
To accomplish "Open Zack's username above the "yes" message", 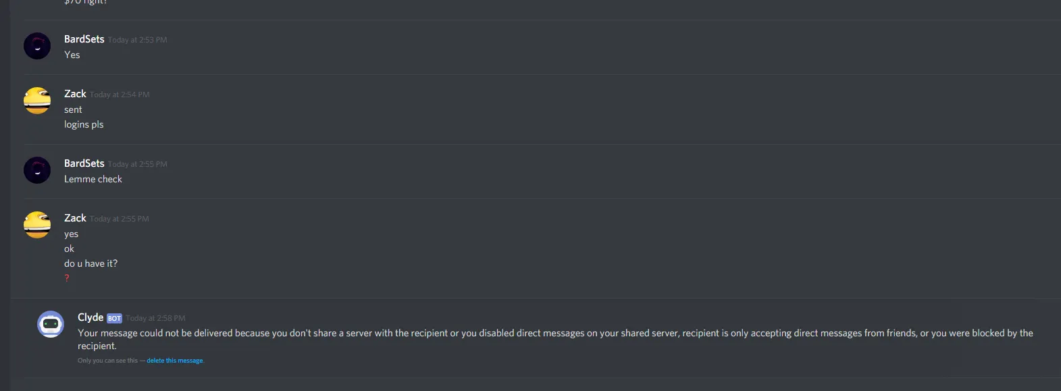I will [x=75, y=218].
